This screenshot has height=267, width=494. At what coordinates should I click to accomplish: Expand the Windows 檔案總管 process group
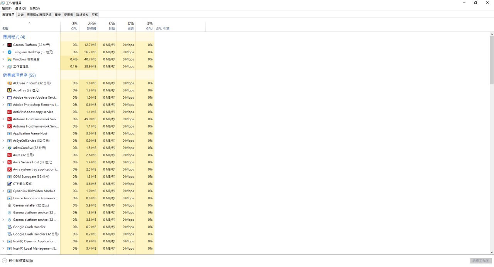pyautogui.click(x=3, y=59)
